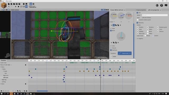The width and height of the screenshot is (169, 95).
Task: Export movie with the film icon
Action: click(24, 4)
